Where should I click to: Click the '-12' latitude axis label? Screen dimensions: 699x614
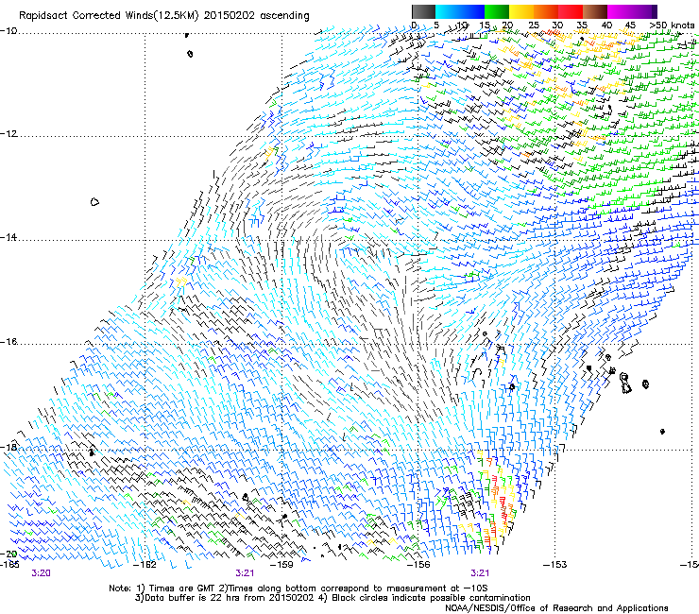coord(9,134)
